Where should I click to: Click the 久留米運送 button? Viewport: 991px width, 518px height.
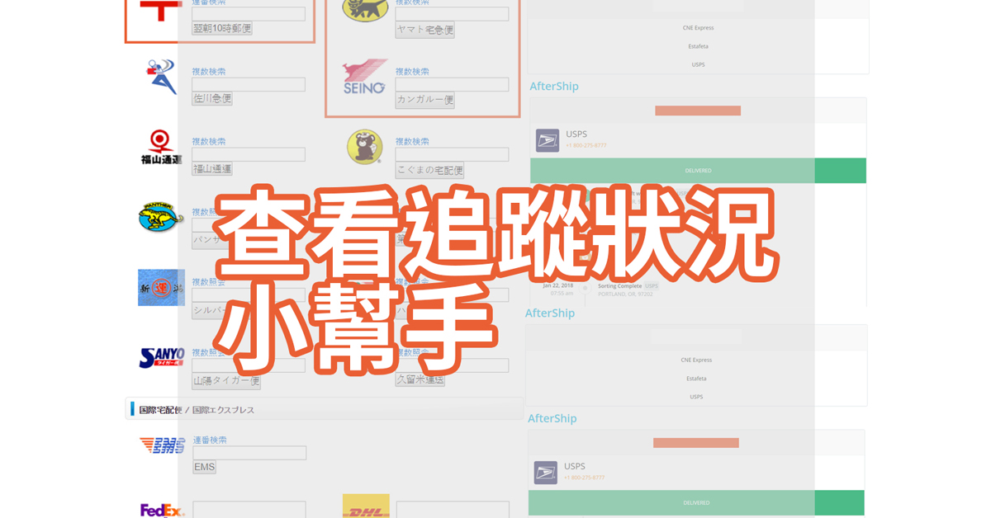click(x=420, y=379)
